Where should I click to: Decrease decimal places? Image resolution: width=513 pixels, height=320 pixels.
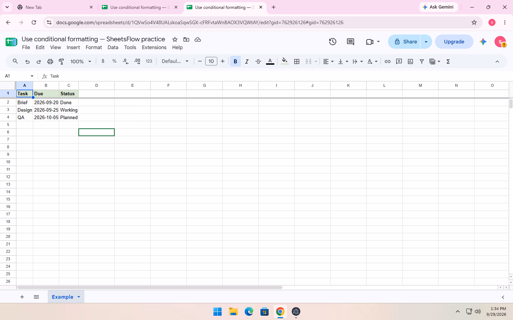click(125, 61)
